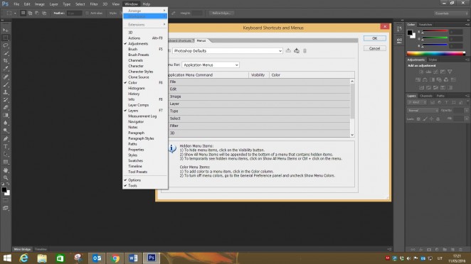The height and width of the screenshot is (264, 471).
Task: Select the Clone Stamp tool
Action: 6,92
